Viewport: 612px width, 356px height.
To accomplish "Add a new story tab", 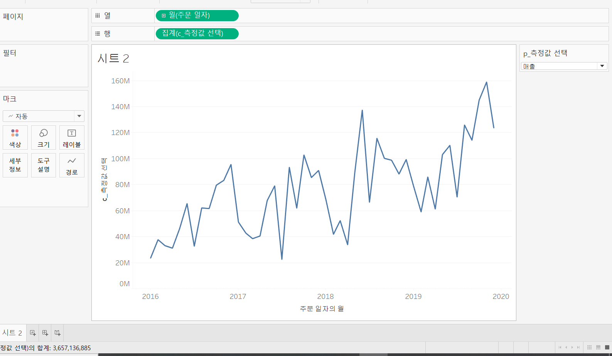I will point(57,333).
